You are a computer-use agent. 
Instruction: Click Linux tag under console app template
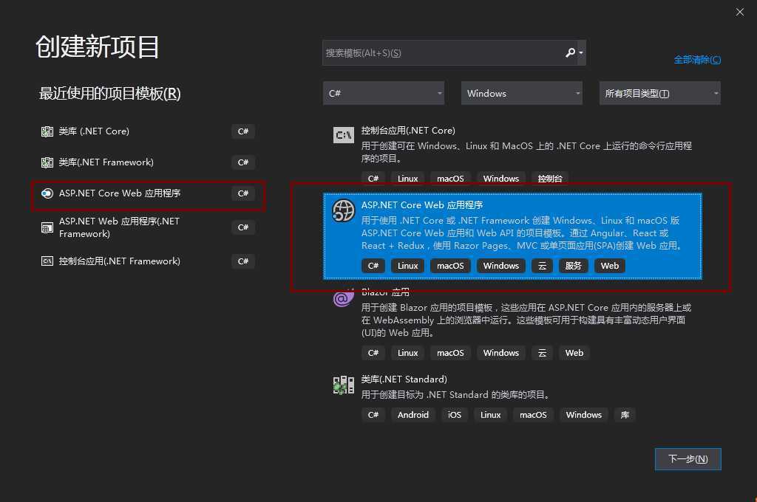click(x=407, y=179)
